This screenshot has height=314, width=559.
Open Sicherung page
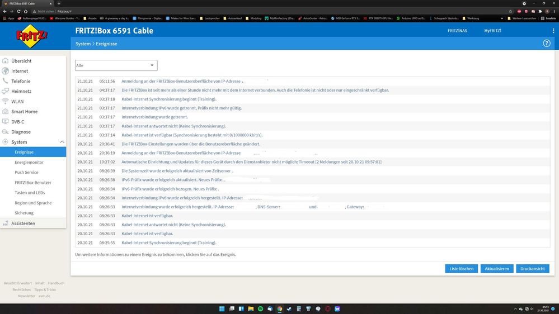(x=24, y=213)
